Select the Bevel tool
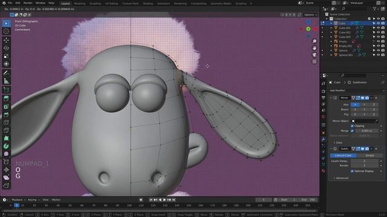This screenshot has height=217, width=387. point(6,115)
